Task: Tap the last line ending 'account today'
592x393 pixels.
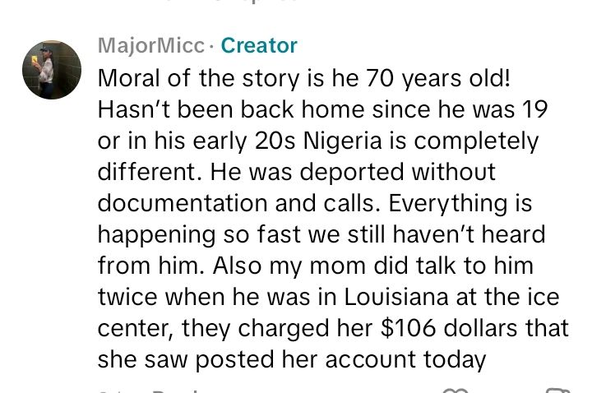Action: 292,359
